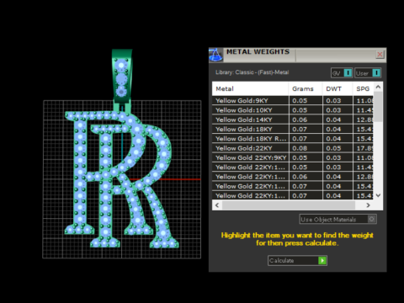Click the Metal Weights flask icon
Viewport: 404px width, 303px height.
[215, 55]
